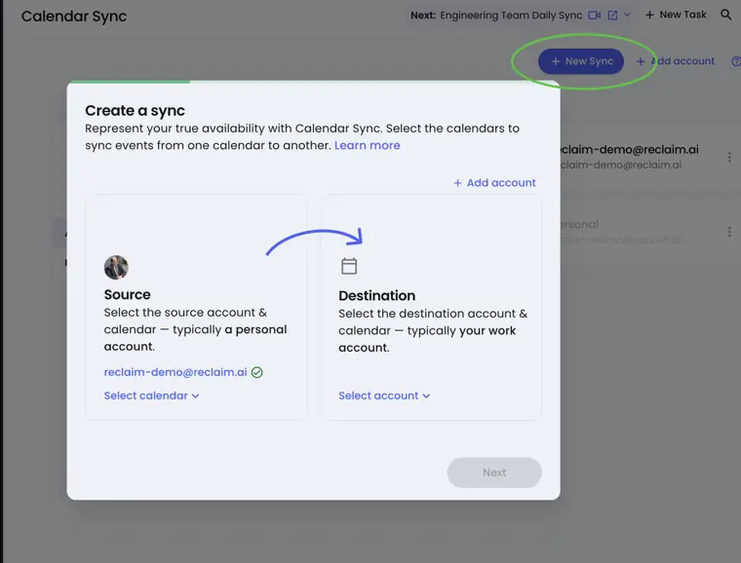
Task: Click the green verified checkmark by email
Action: coord(257,372)
